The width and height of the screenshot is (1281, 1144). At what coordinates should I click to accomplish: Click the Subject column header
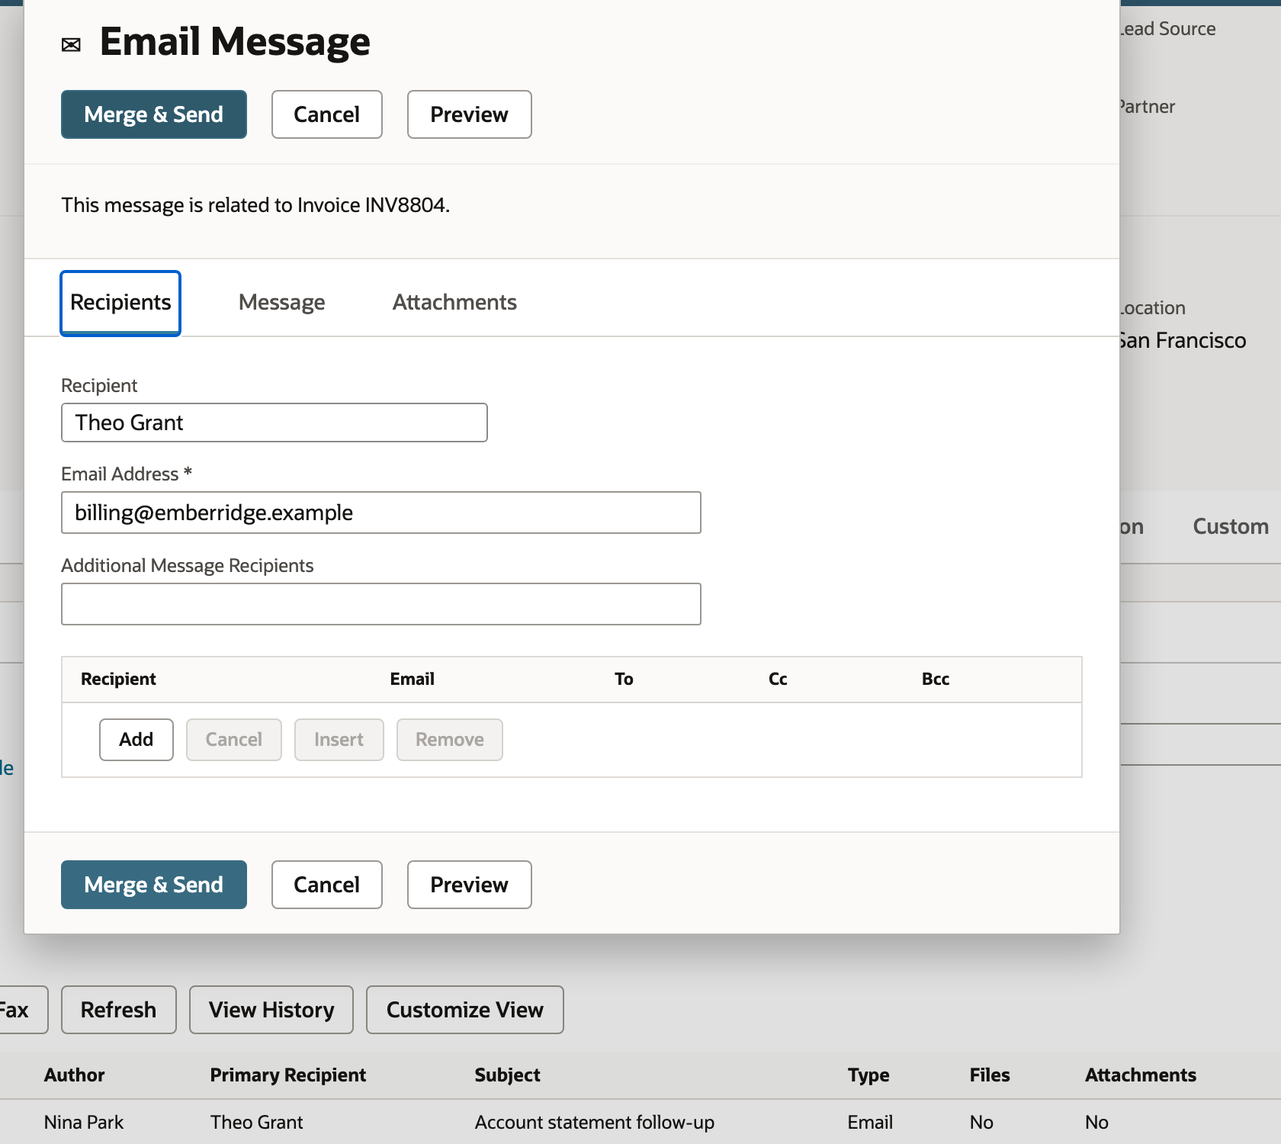pyautogui.click(x=507, y=1075)
